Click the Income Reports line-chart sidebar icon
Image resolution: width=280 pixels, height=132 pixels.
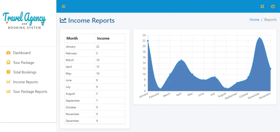(8, 82)
